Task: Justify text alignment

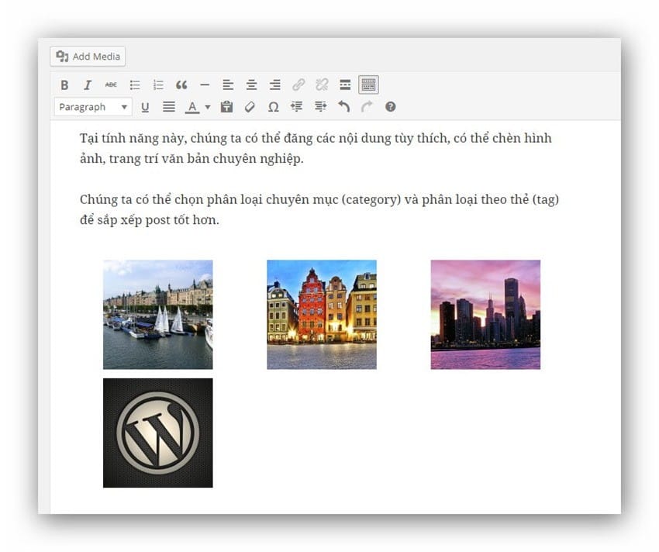Action: click(168, 107)
